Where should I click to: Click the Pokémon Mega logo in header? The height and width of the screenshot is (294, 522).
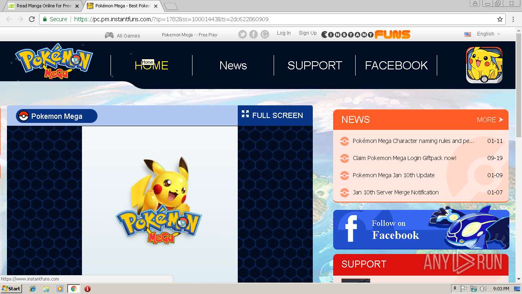54,61
